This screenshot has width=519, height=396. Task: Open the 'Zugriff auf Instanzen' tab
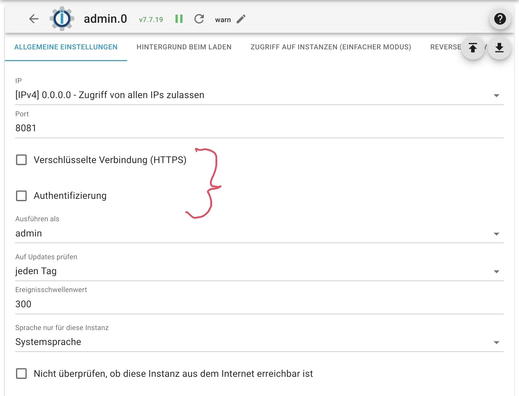click(331, 47)
